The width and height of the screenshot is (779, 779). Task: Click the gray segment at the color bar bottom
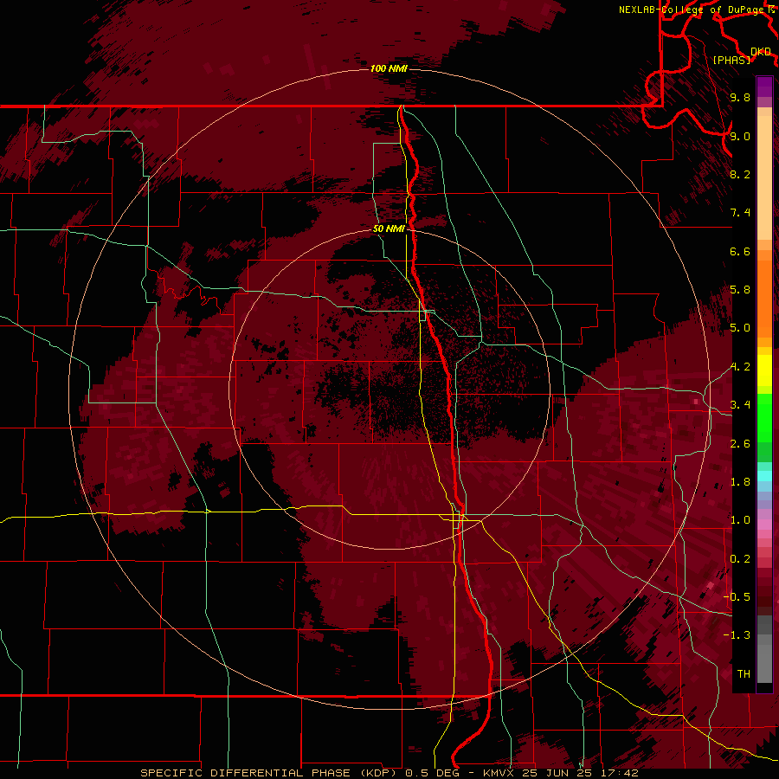coord(764,664)
